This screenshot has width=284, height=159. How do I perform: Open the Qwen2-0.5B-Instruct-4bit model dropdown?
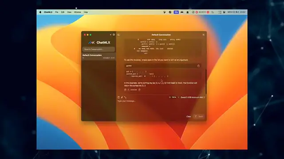193,97
